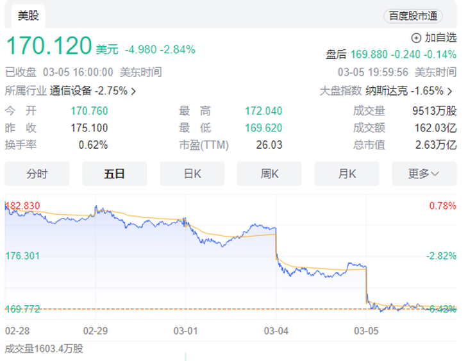Open the 通信设备 industry chevron arrow
The image size is (468, 361).
click(133, 91)
